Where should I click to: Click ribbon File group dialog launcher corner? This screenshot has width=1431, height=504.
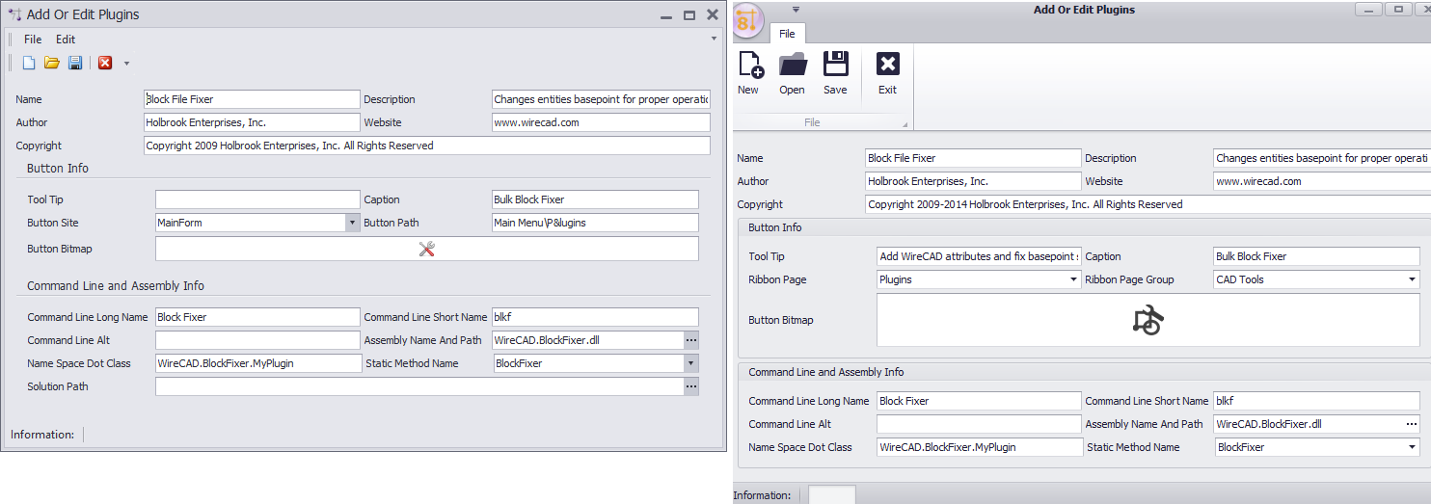(904, 124)
